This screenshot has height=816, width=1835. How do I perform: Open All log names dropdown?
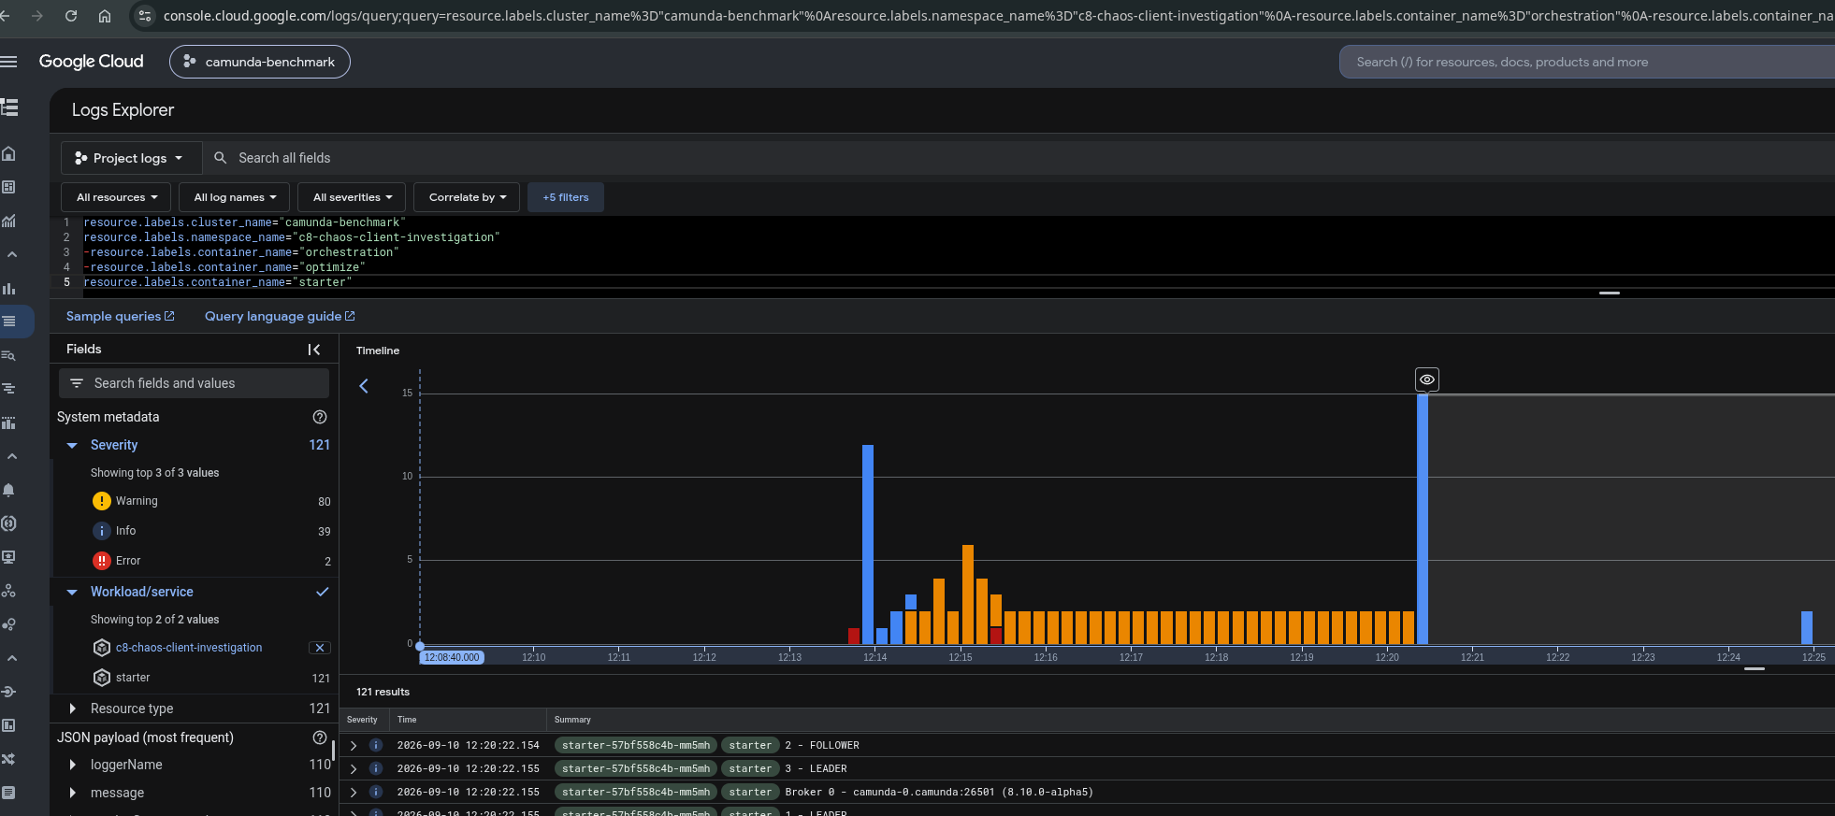235,197
